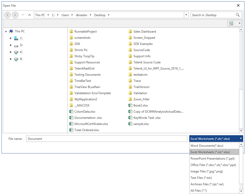Choose the Image Files (*.jpg;*.png) filter
Image resolution: width=246 pixels, height=195 pixels.
coord(206,171)
